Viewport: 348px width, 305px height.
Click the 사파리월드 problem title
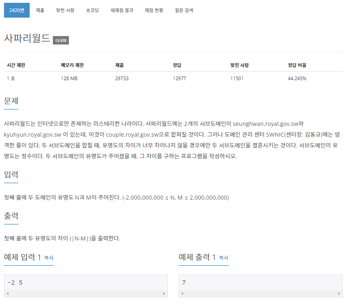click(x=27, y=38)
